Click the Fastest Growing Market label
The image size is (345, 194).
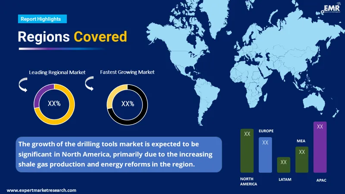pyautogui.click(x=127, y=72)
